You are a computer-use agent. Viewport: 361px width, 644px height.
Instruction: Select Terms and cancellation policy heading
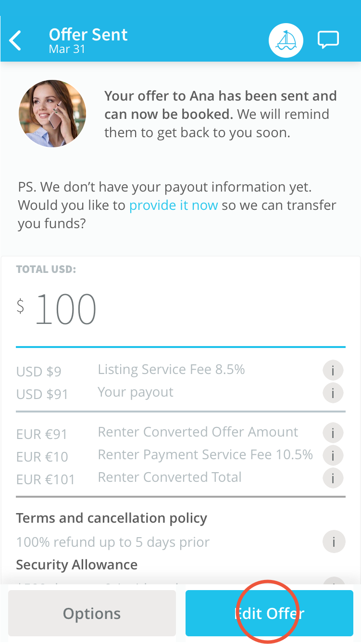112,518
